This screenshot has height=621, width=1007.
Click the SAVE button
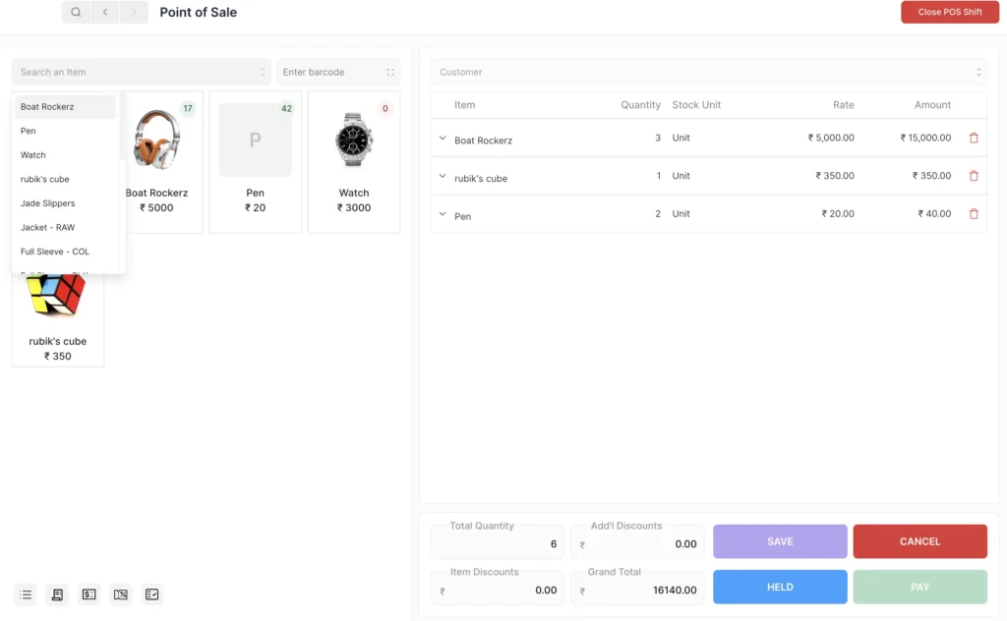click(x=780, y=541)
